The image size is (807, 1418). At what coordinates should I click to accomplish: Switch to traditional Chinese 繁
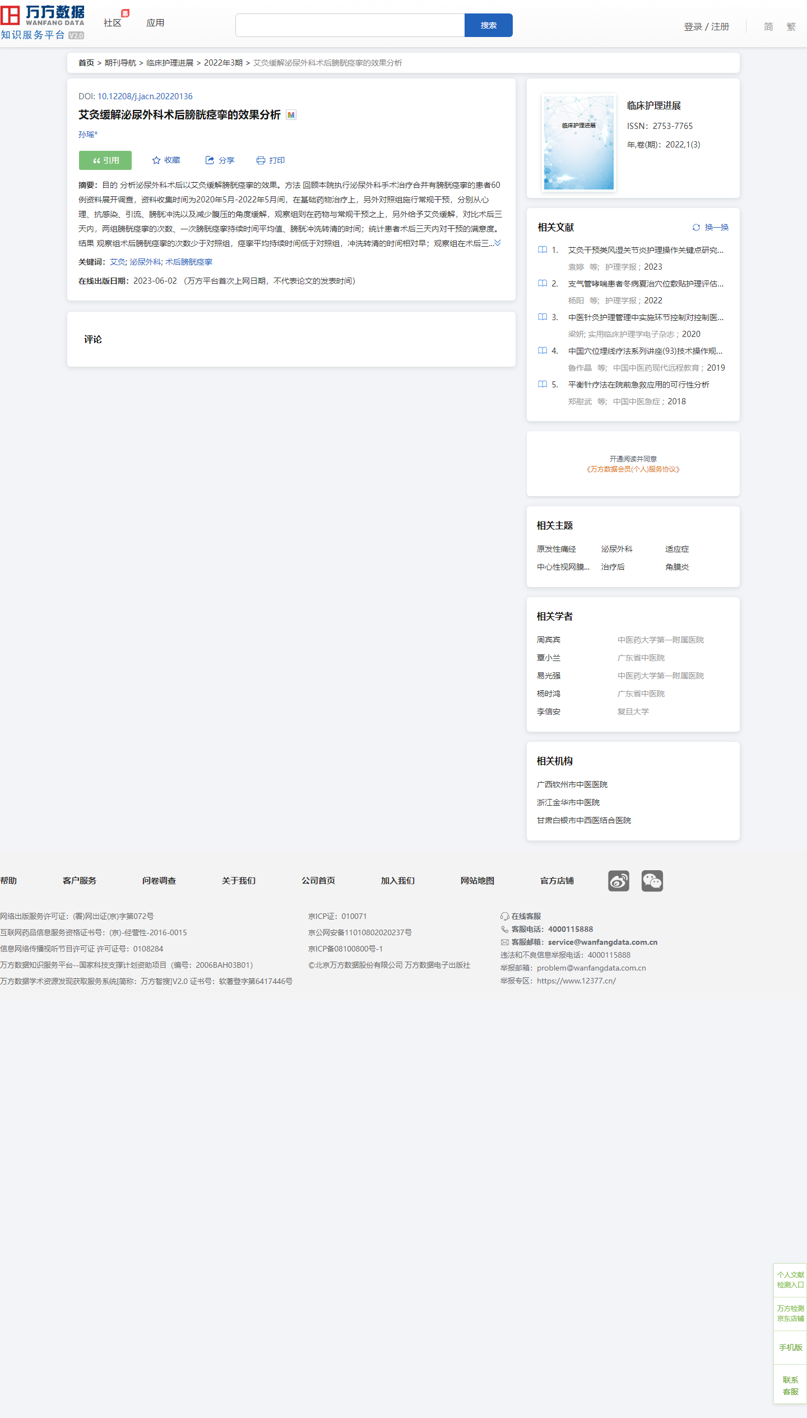pyautogui.click(x=791, y=27)
